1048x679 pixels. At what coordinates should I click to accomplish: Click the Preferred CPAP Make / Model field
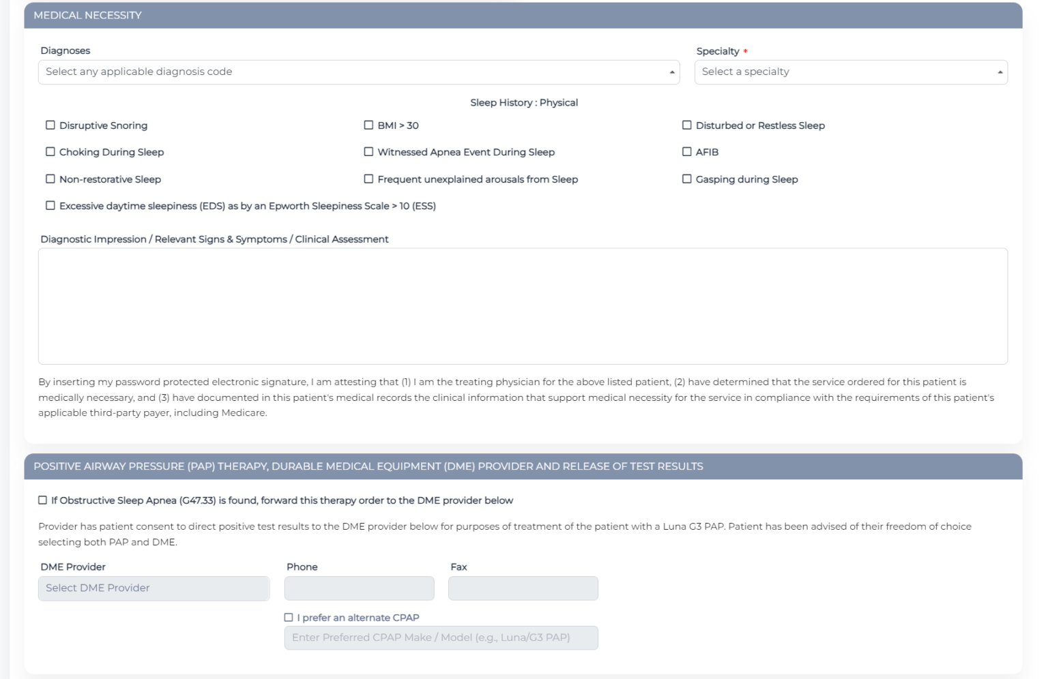(x=440, y=637)
